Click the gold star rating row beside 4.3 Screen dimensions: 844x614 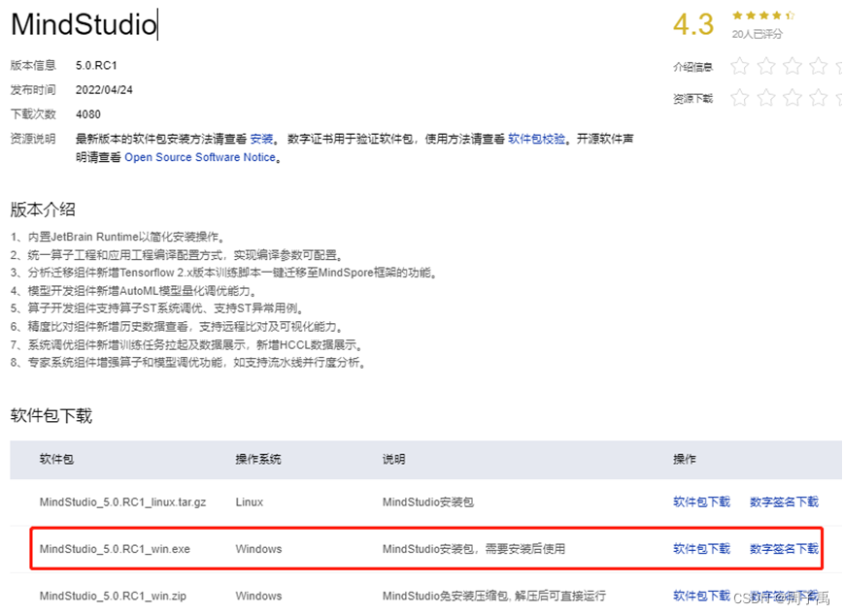763,16
